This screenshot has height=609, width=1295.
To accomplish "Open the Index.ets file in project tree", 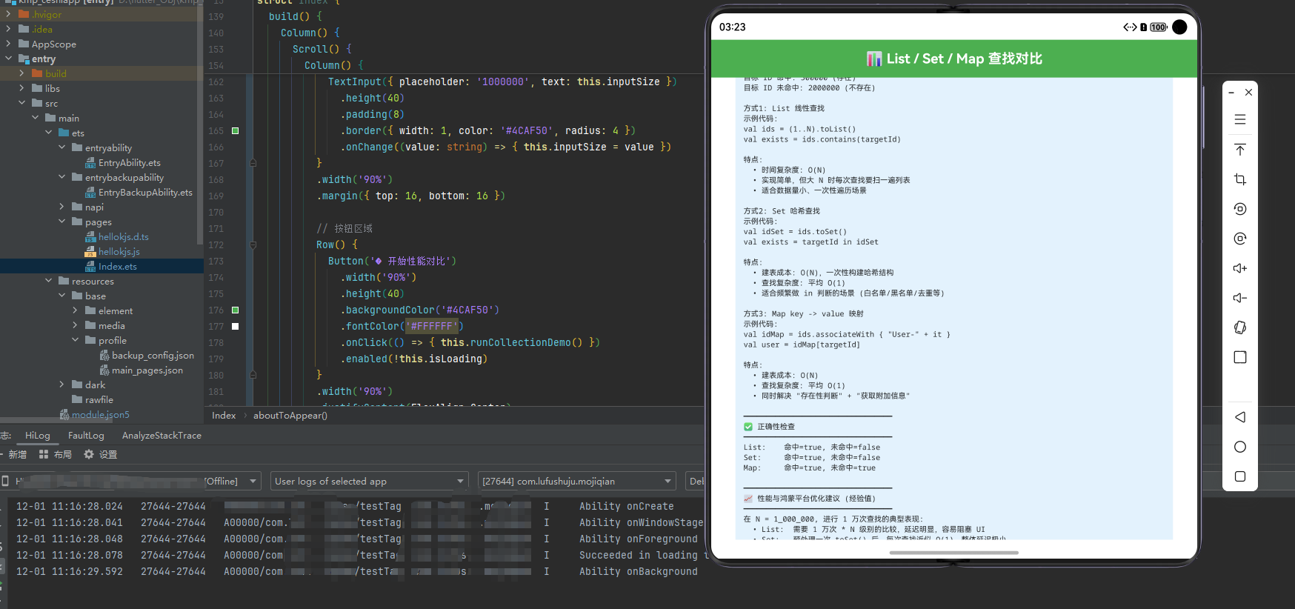I will pos(111,266).
